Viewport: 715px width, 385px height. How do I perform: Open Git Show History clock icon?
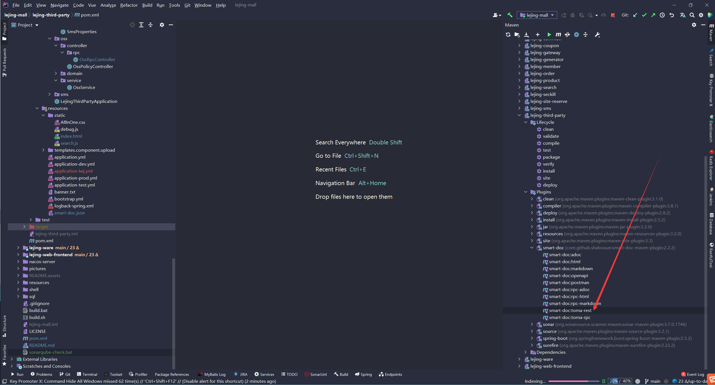click(x=662, y=15)
